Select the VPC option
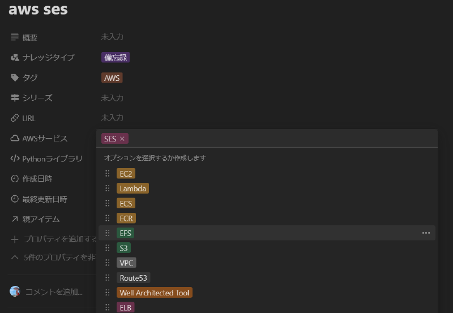453x313 pixels. [126, 263]
